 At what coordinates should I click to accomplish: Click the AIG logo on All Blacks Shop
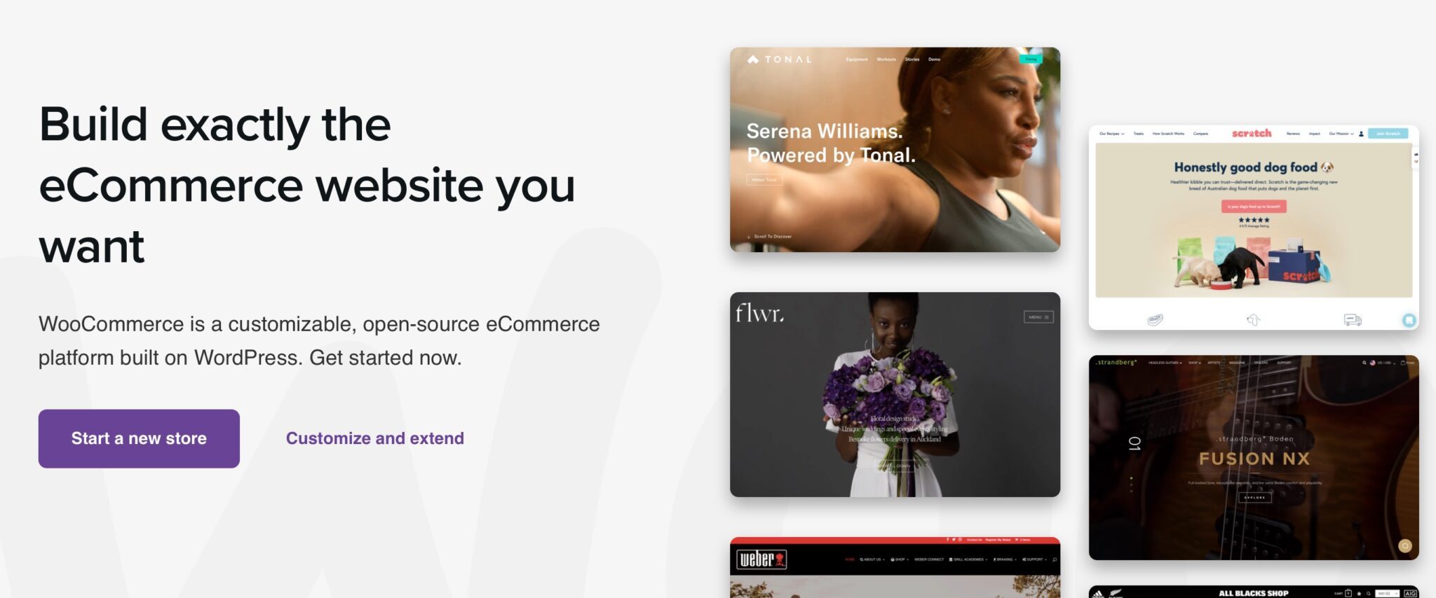tap(1410, 593)
